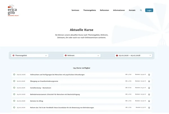Image resolution: width=169 pixels, height=114 pixels.
Task: Open course Demenz im Alltag
Action: point(37,101)
